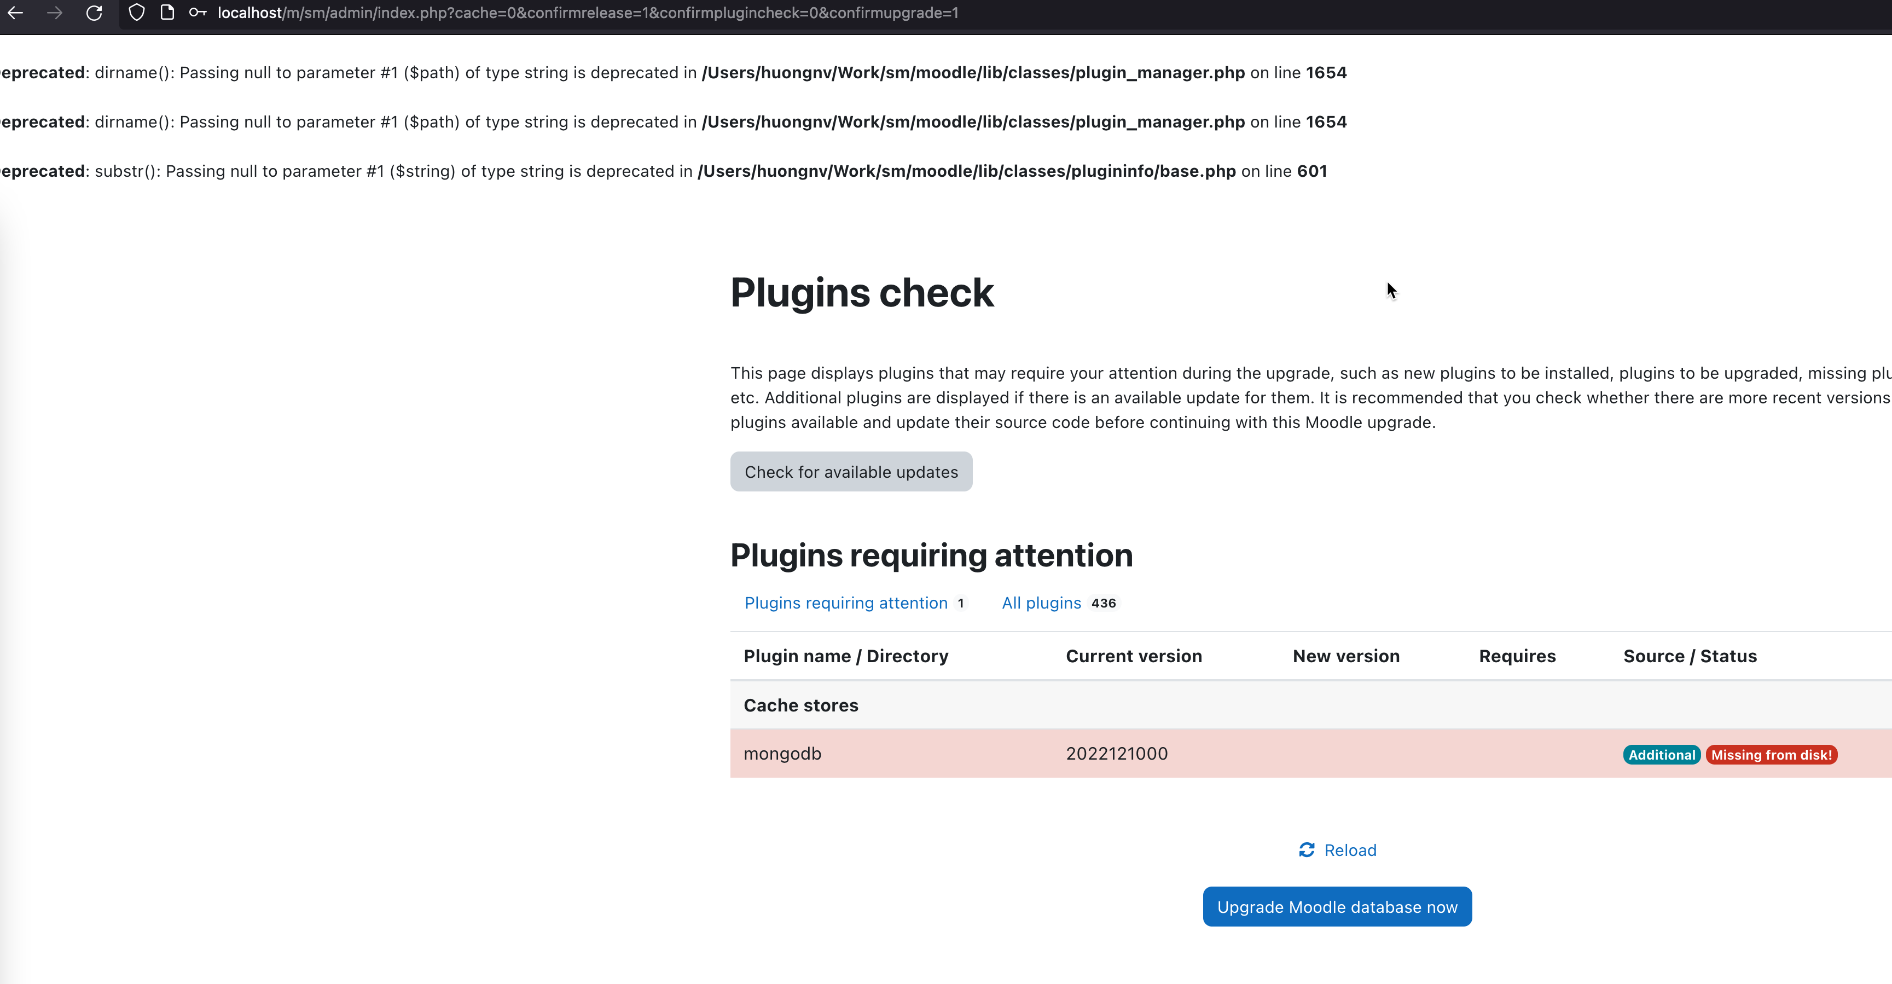This screenshot has width=1892, height=984.
Task: Click the New version column header
Action: click(1347, 656)
